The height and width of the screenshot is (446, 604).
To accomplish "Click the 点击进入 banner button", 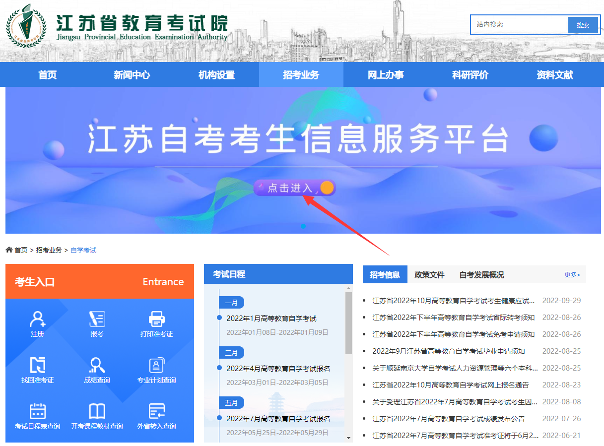I will 295,188.
